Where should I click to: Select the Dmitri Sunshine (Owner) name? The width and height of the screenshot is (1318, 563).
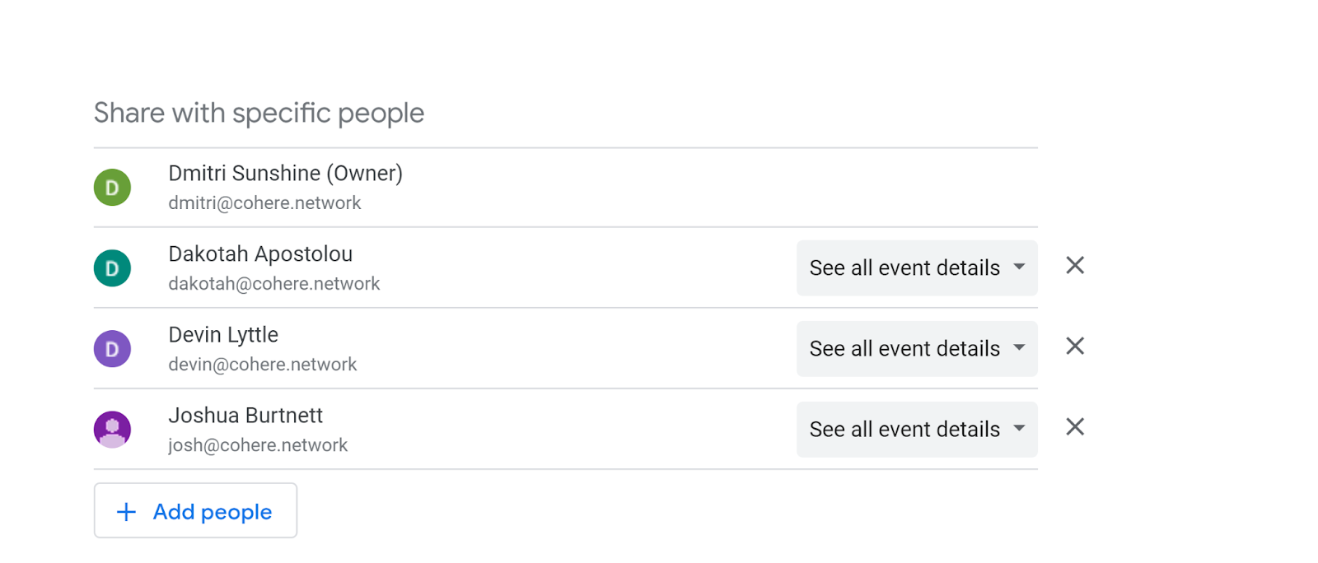coord(285,174)
